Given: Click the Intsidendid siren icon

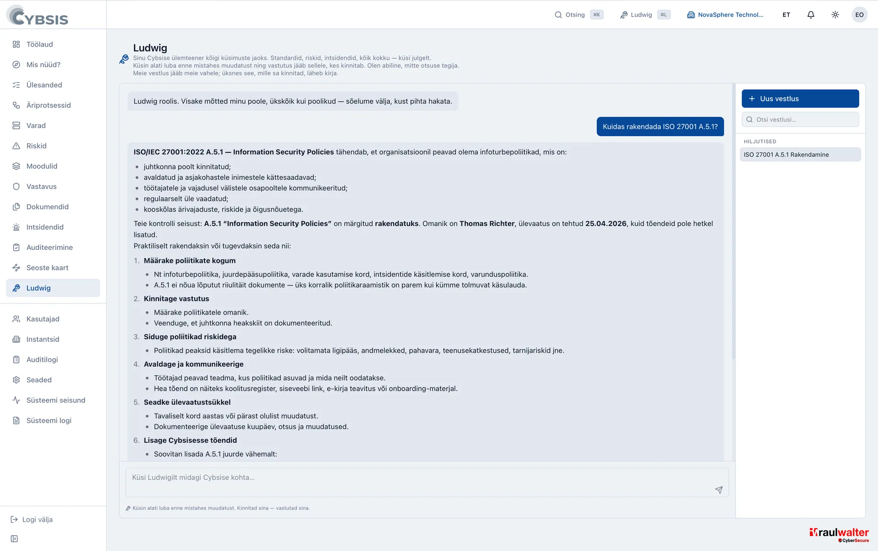Looking at the screenshot, I should click(16, 227).
